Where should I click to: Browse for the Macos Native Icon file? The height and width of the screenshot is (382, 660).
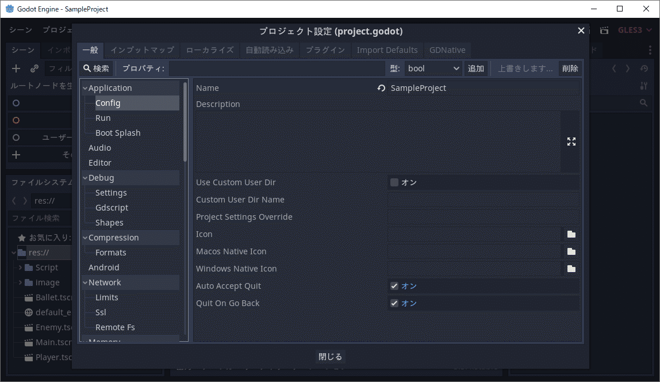571,251
